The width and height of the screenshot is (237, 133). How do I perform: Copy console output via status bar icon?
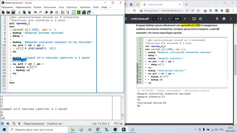14,123
